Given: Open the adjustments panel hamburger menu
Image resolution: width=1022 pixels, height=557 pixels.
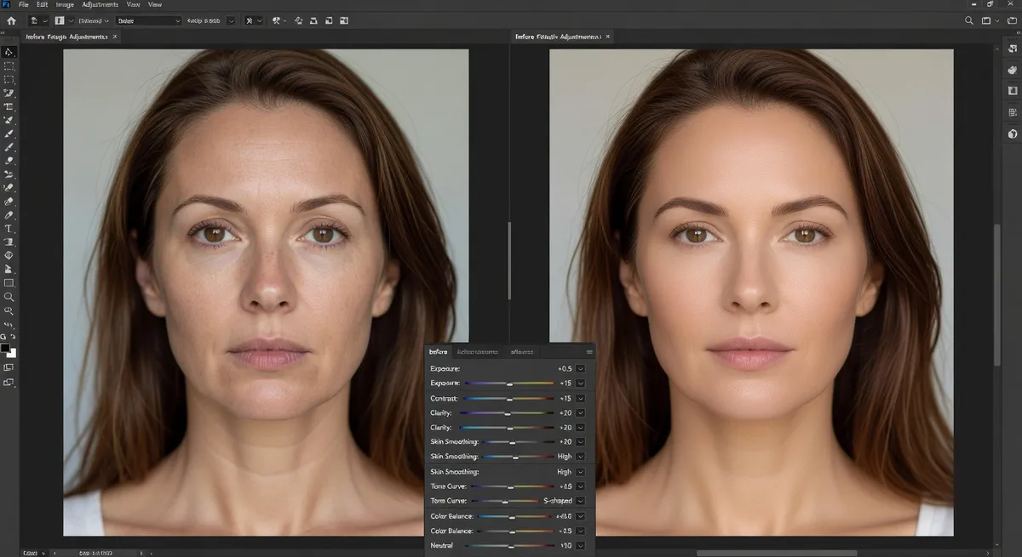Looking at the screenshot, I should coord(589,351).
